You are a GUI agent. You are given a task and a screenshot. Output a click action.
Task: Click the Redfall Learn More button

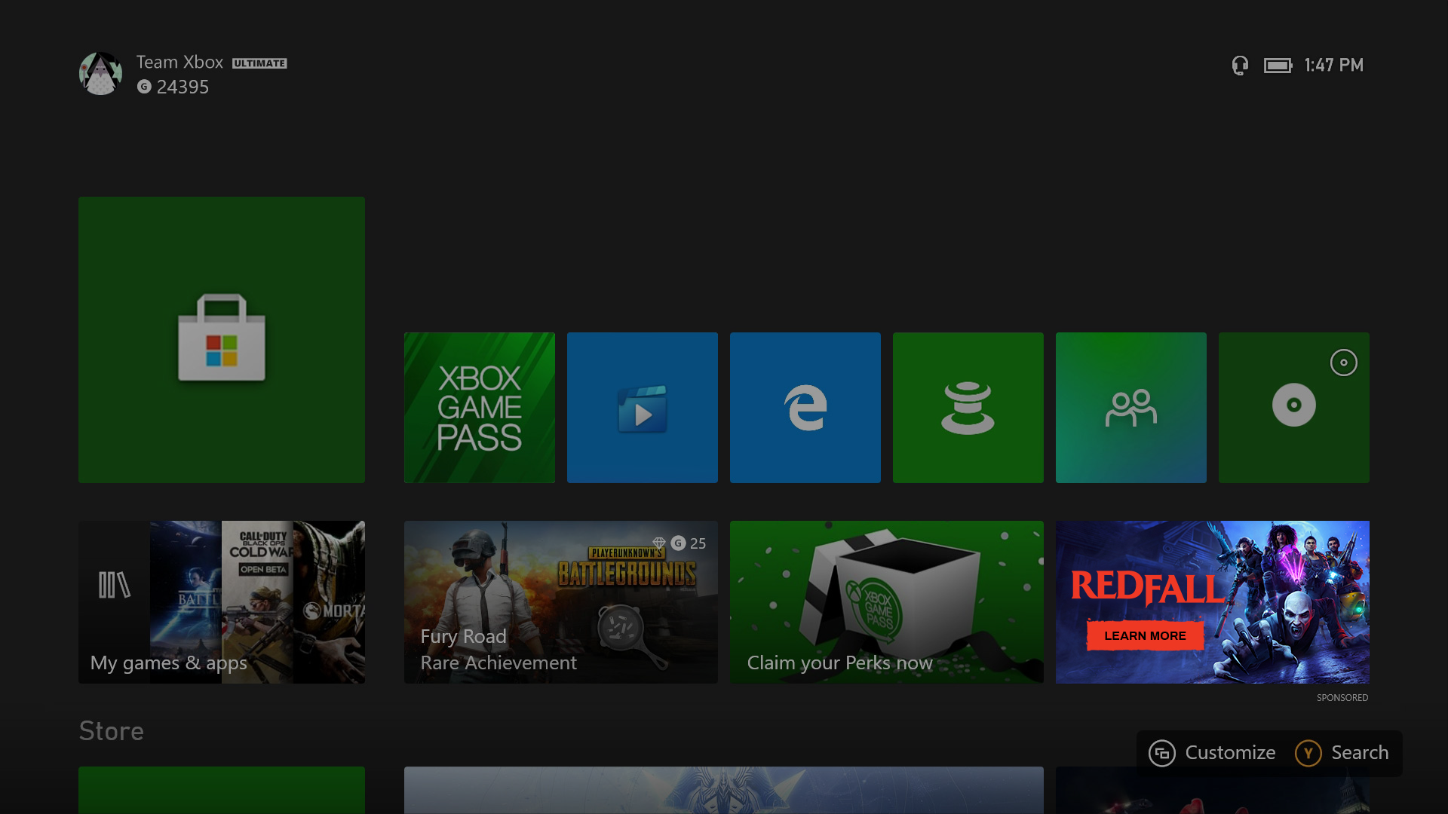(x=1145, y=635)
